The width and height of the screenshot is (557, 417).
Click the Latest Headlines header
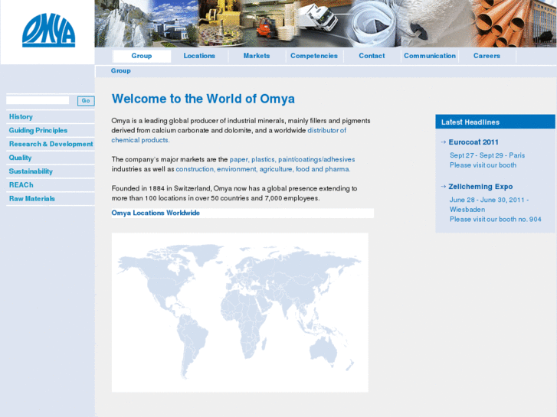click(x=495, y=122)
